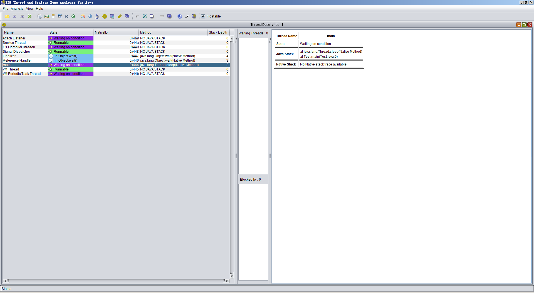Click the overlapping blue windows compare icon
Viewport: 534px width, 293px height.
127,16
